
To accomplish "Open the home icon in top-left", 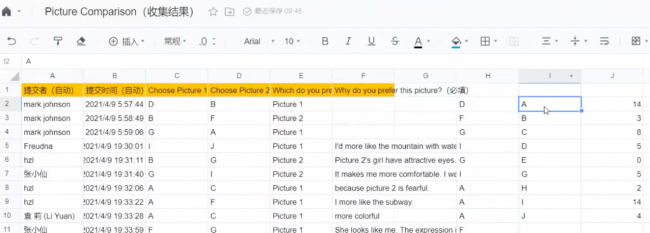I will (x=7, y=12).
